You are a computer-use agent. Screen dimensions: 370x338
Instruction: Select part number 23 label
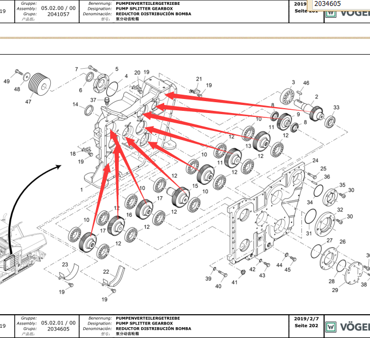click(x=65, y=264)
